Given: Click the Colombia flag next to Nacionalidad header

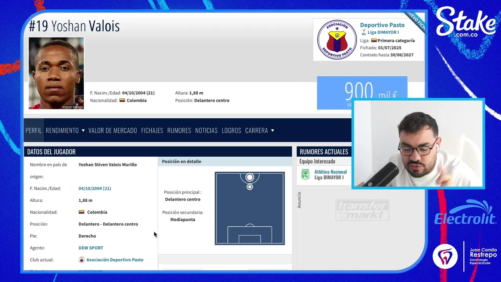Looking at the screenshot, I should (x=122, y=100).
